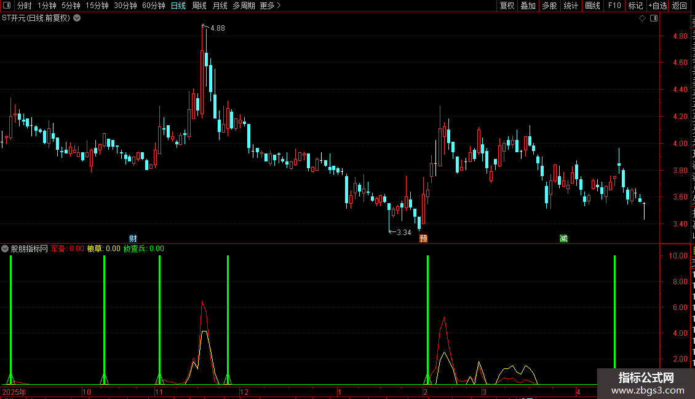
Task: Click the 4.80 price axis label
Action: pyautogui.click(x=680, y=36)
